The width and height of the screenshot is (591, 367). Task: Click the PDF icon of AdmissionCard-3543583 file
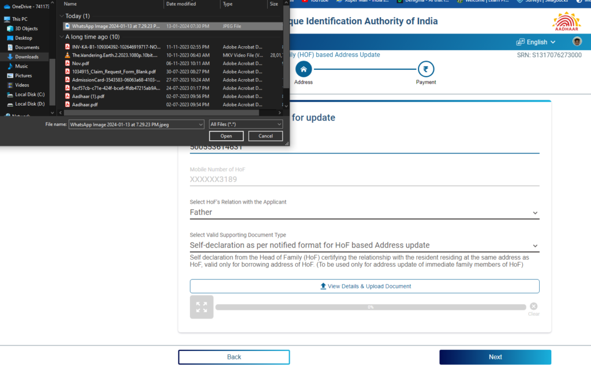point(68,80)
